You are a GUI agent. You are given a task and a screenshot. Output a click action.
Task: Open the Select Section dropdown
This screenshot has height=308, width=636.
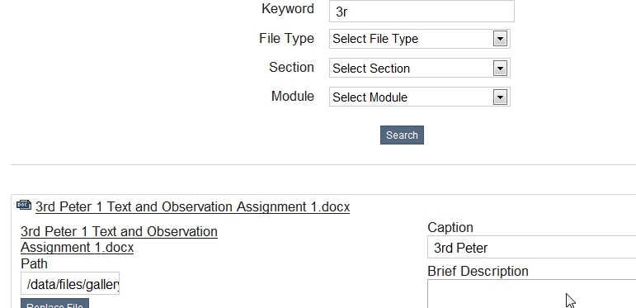(419, 68)
